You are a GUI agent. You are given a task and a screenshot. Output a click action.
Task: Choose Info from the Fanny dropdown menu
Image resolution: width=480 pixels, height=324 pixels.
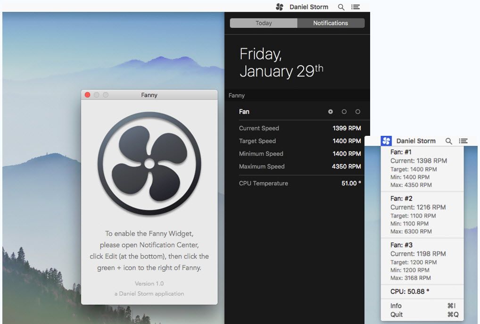point(422,306)
